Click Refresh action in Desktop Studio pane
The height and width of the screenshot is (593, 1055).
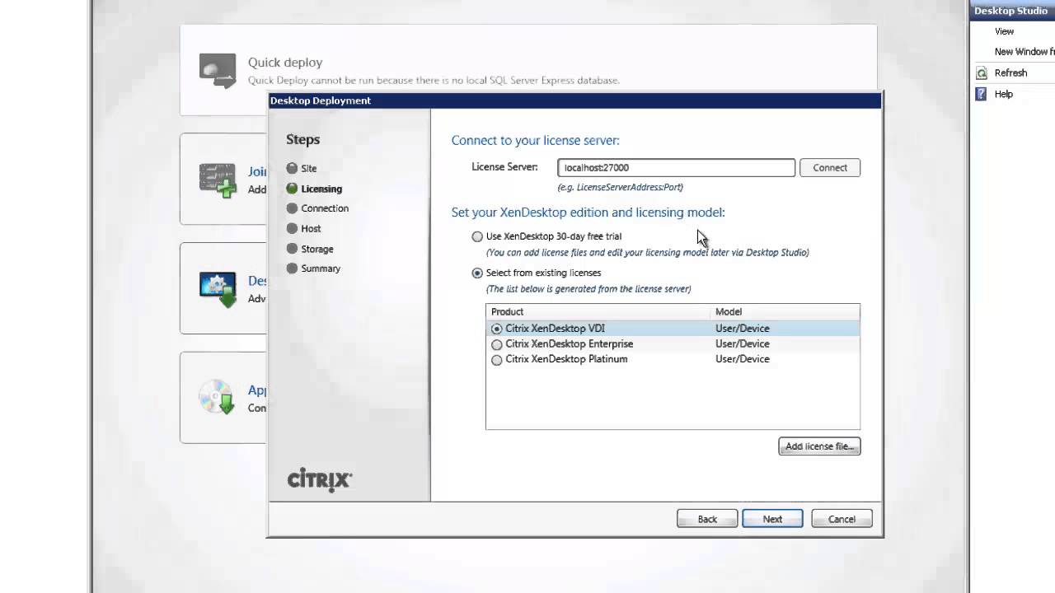(x=1010, y=73)
